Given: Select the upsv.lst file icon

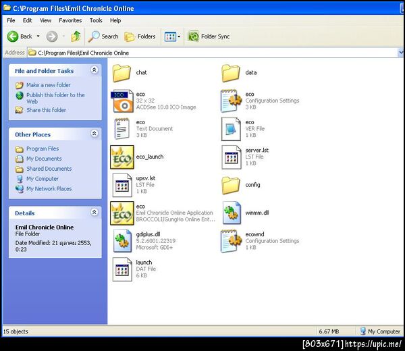Looking at the screenshot, I should point(122,185).
